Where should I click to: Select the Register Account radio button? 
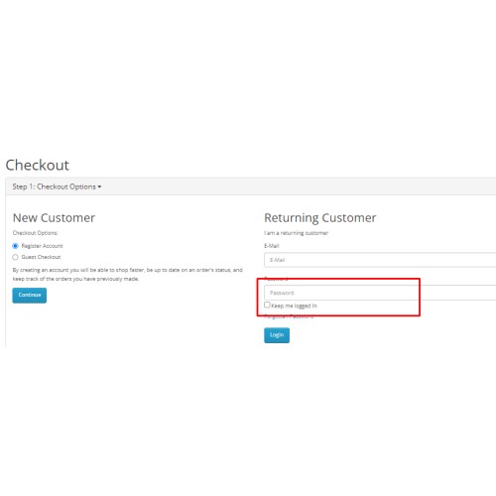(x=15, y=246)
